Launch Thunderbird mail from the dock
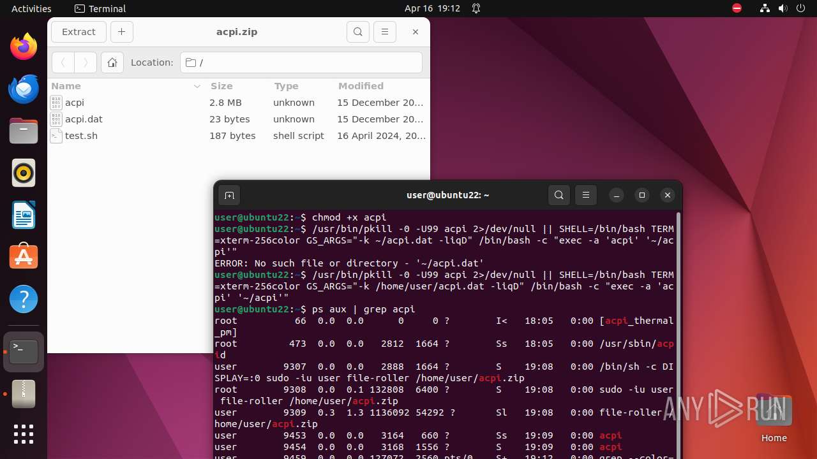The height and width of the screenshot is (459, 817). click(x=24, y=89)
